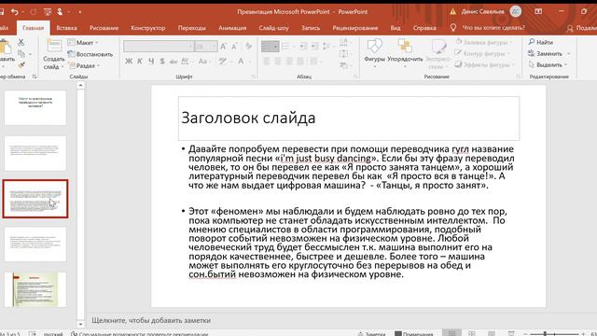The height and width of the screenshot is (336, 597).
Task: Align text right in paragraph group
Action: pyautogui.click(x=289, y=61)
